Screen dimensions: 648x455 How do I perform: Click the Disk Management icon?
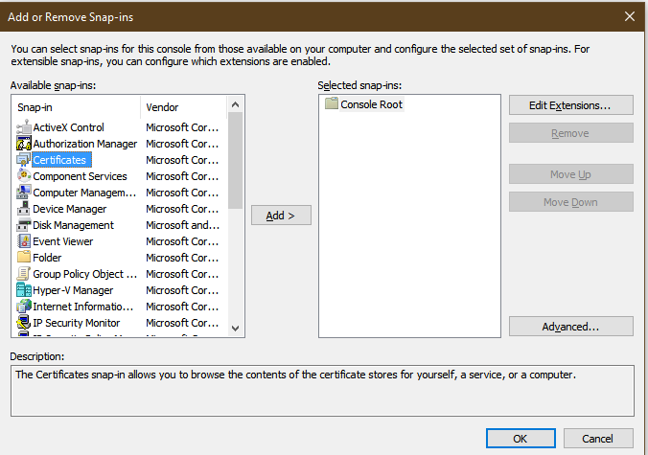pyautogui.click(x=24, y=225)
